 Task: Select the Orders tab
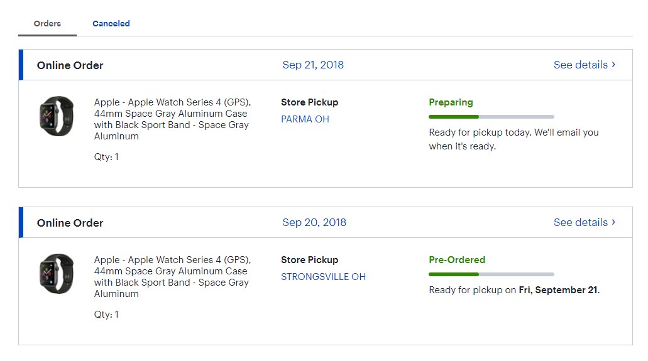coord(47,24)
